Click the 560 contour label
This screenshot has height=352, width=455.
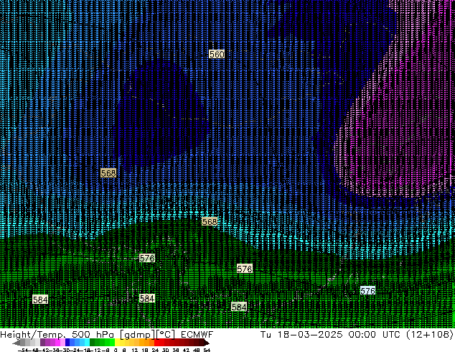point(217,54)
